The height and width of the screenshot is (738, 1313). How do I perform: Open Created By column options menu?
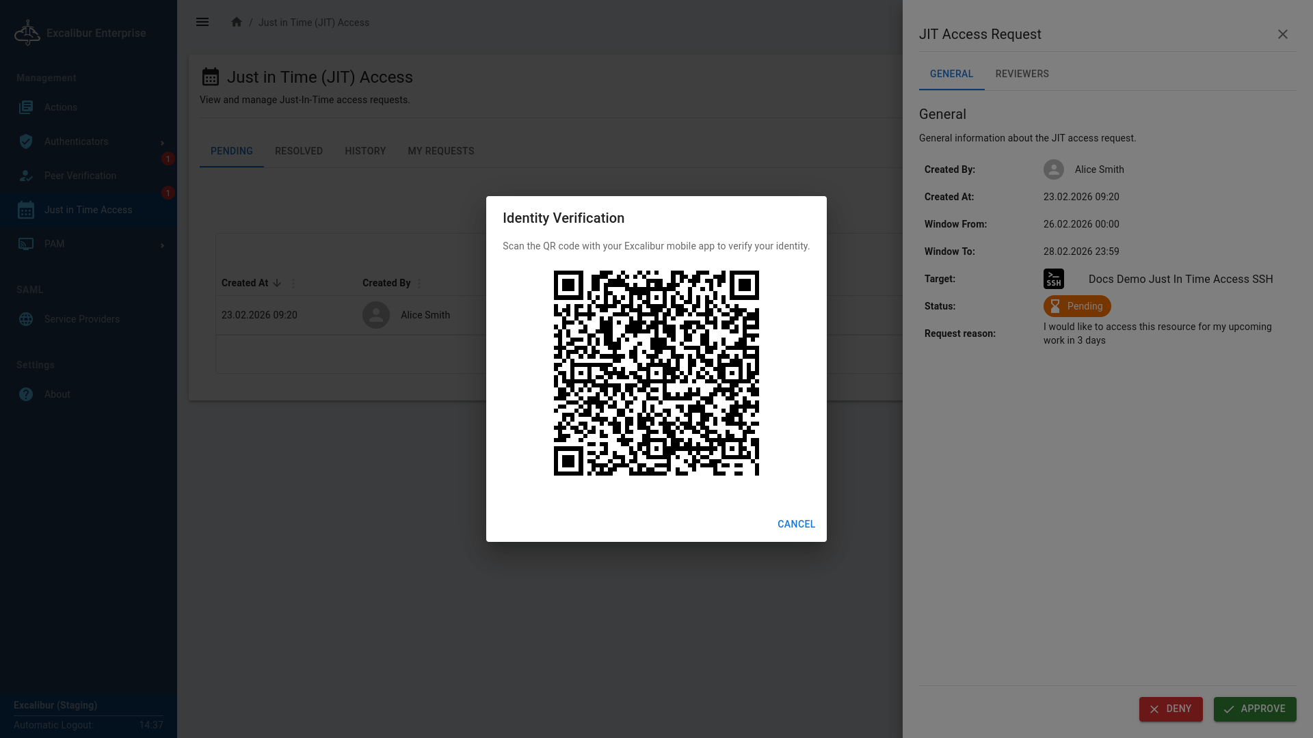point(419,283)
